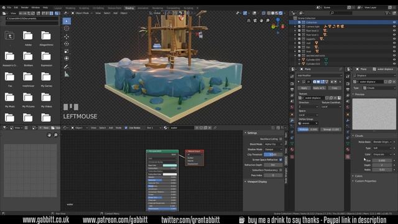Switch to the Shading workspace tab

129,8
